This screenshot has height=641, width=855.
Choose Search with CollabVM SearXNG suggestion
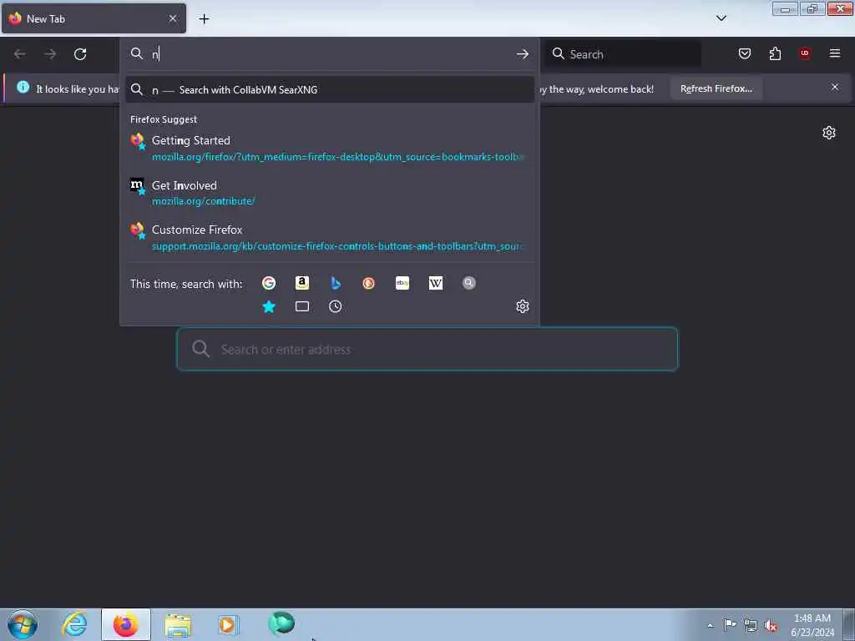point(329,89)
